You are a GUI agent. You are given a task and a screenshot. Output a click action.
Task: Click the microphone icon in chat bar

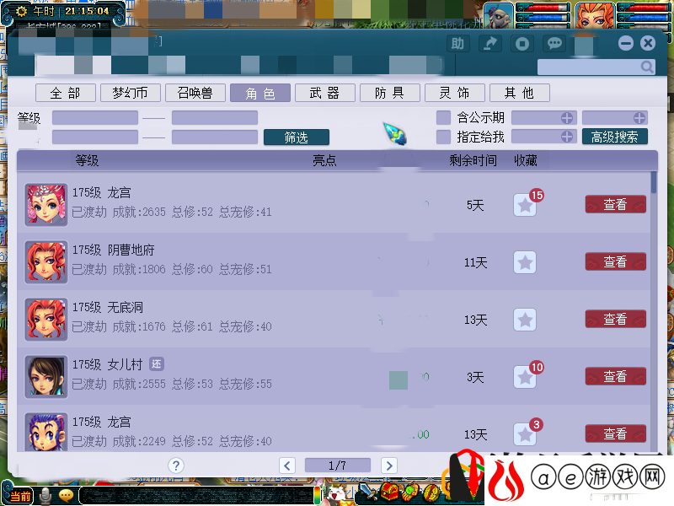[x=45, y=496]
